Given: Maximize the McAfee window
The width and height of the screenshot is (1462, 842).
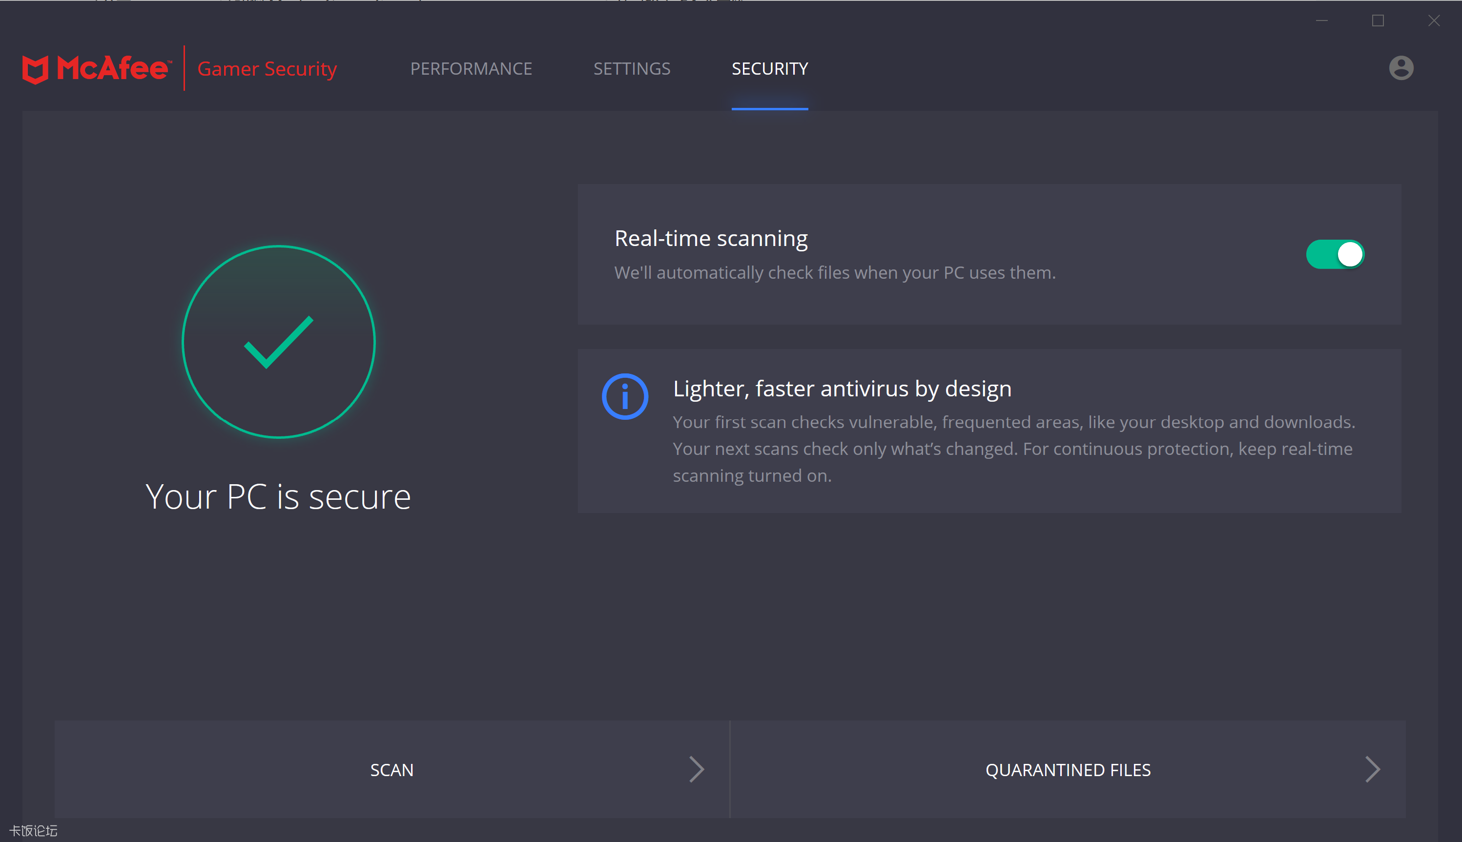Looking at the screenshot, I should pyautogui.click(x=1378, y=21).
